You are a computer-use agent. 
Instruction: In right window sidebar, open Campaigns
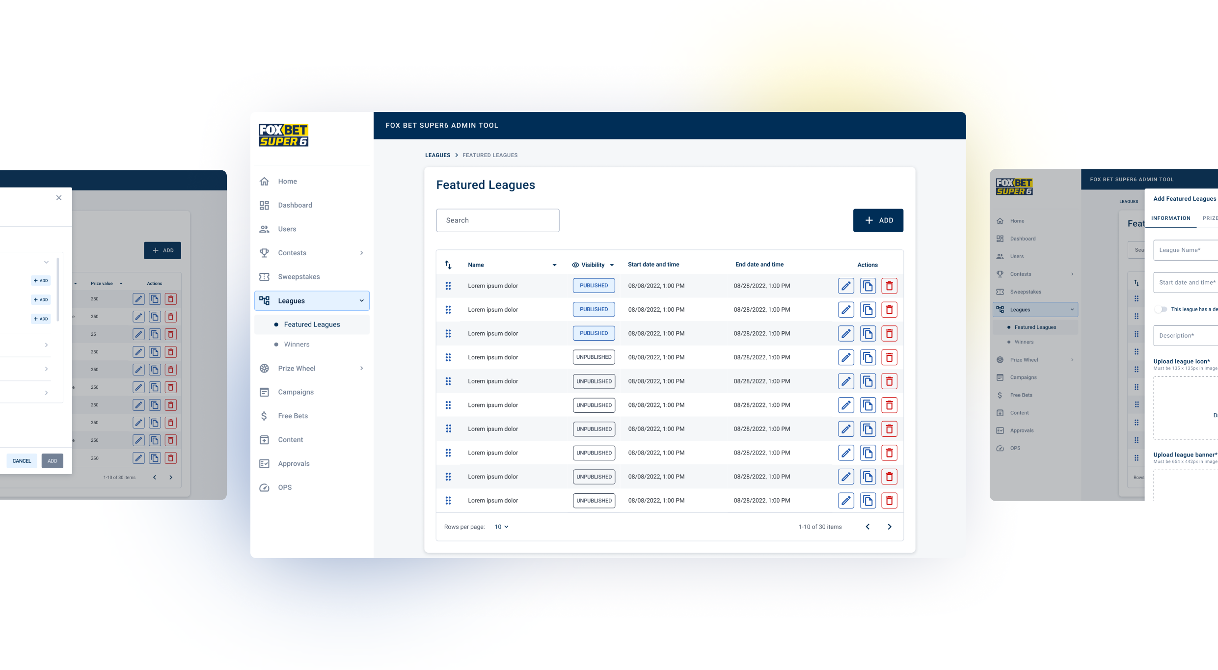pyautogui.click(x=1023, y=377)
